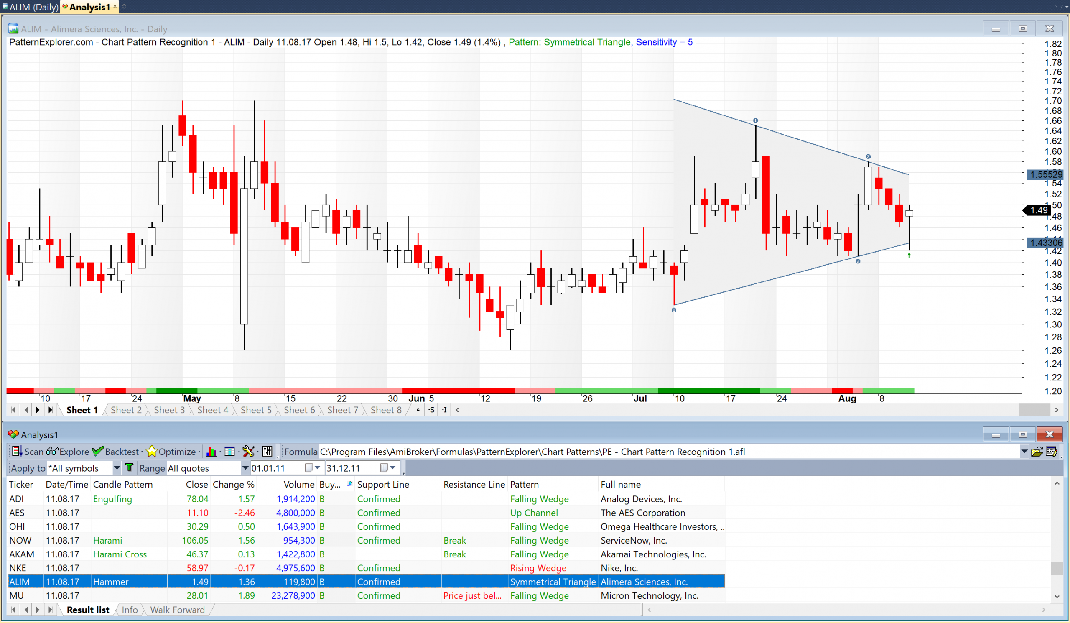Image resolution: width=1070 pixels, height=623 pixels.
Task: Expand the Optimize dropdown arrow
Action: point(199,452)
